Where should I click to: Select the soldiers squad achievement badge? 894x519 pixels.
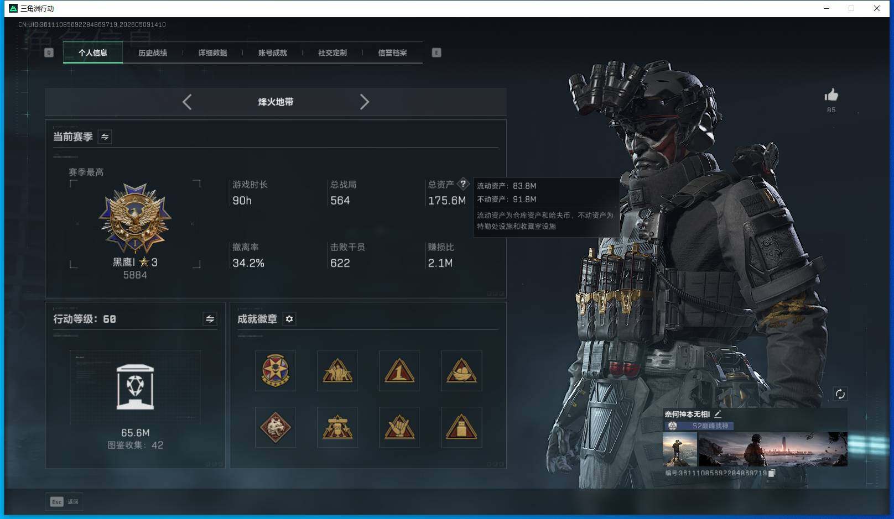click(x=337, y=371)
